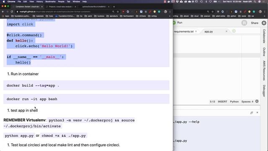Open editor settings gear in the status bar
This screenshot has height=151, width=268.
pyautogui.click(x=257, y=102)
